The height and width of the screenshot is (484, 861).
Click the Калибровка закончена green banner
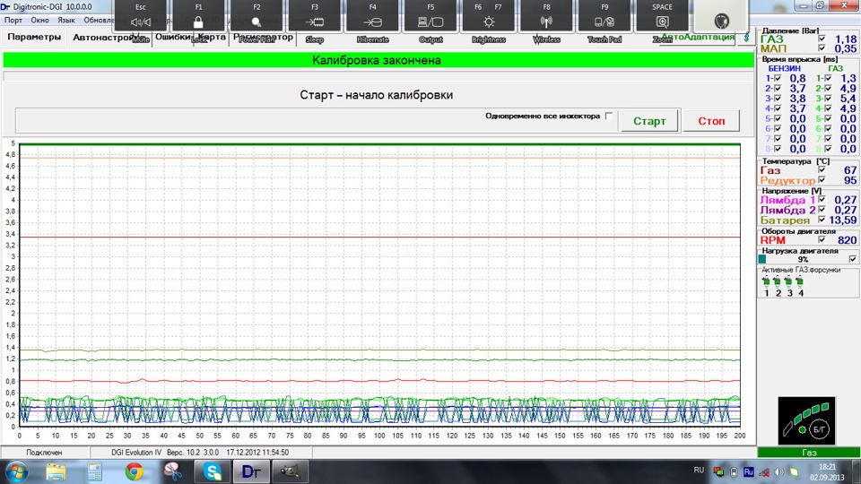pos(378,60)
